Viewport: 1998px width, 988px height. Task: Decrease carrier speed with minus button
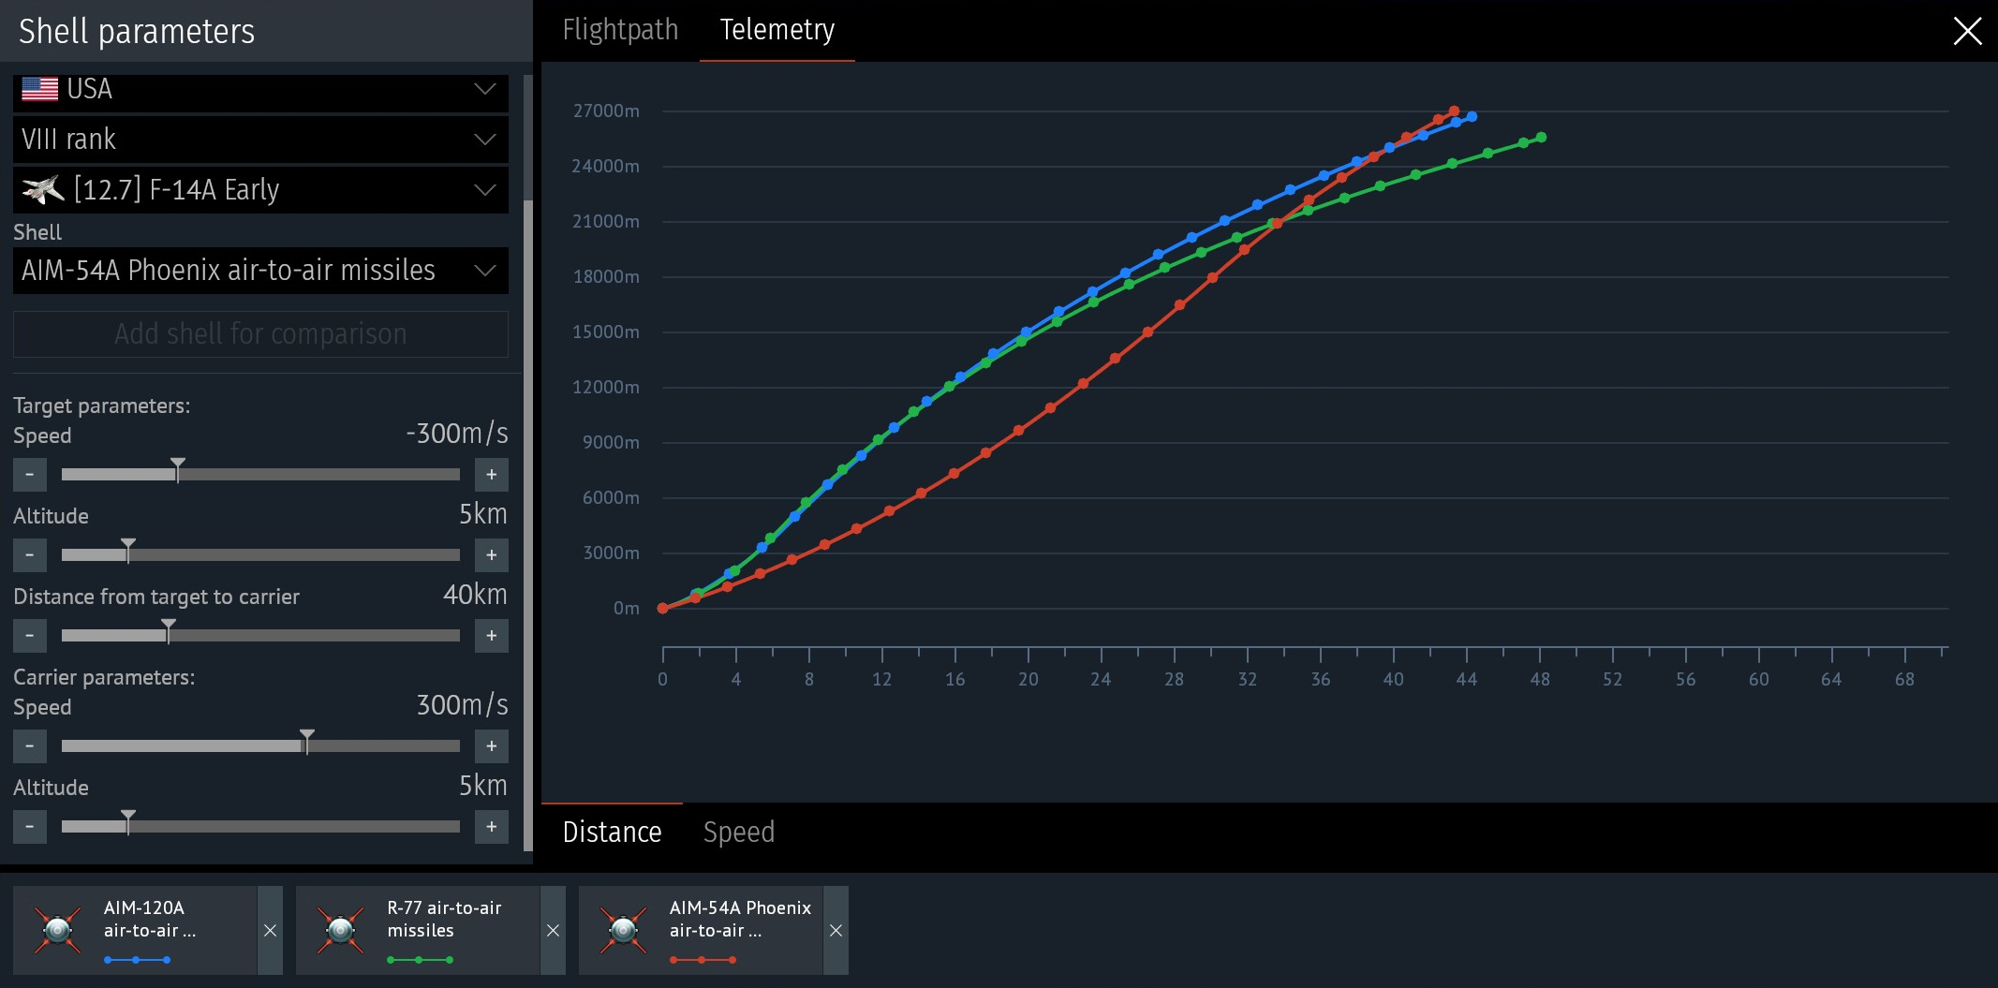[30, 746]
